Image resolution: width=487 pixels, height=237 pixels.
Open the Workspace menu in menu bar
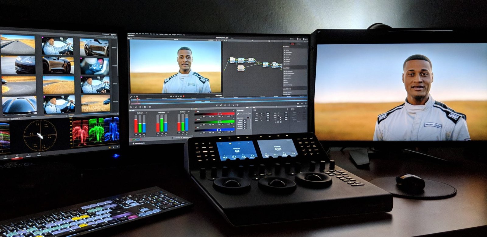tap(179, 35)
